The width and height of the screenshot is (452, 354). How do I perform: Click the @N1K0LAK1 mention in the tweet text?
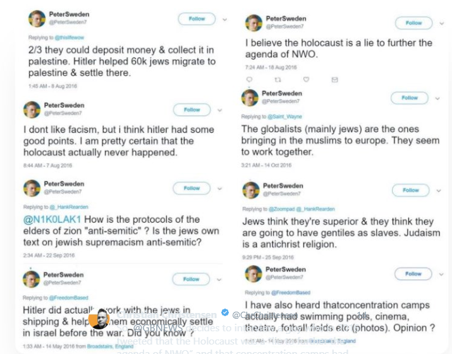tap(52, 220)
